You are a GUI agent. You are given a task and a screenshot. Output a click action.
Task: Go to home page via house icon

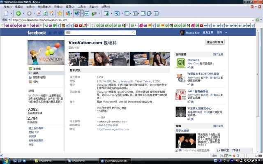(x=52, y=14)
